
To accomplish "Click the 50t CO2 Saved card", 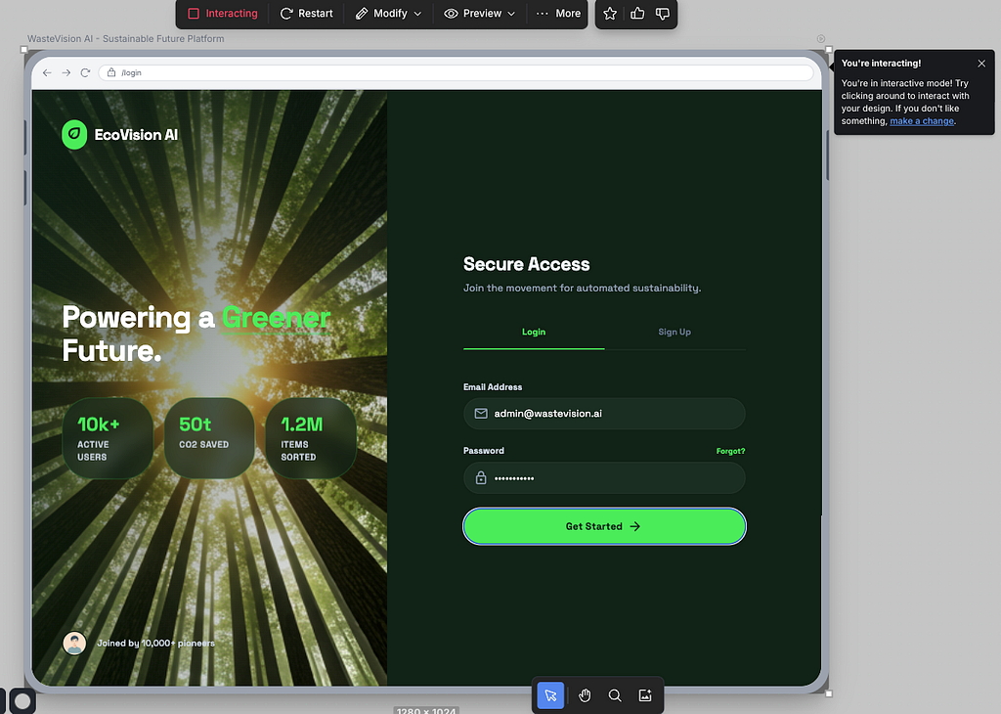I will click(209, 438).
